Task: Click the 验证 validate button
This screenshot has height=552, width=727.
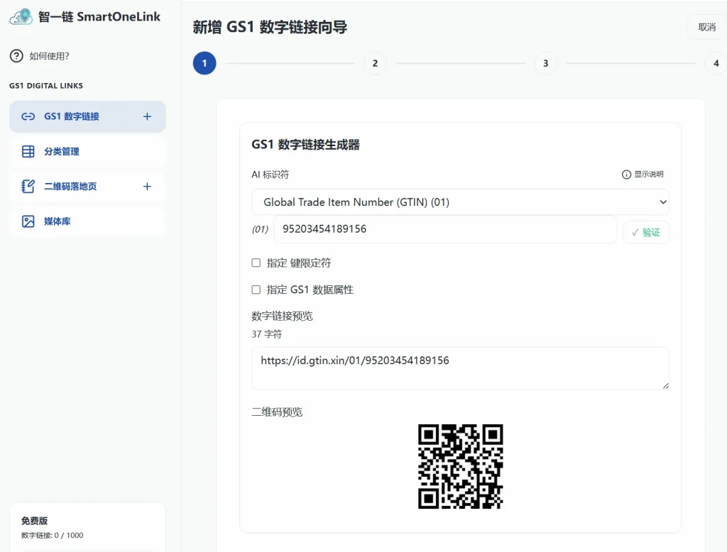Action: tap(646, 232)
